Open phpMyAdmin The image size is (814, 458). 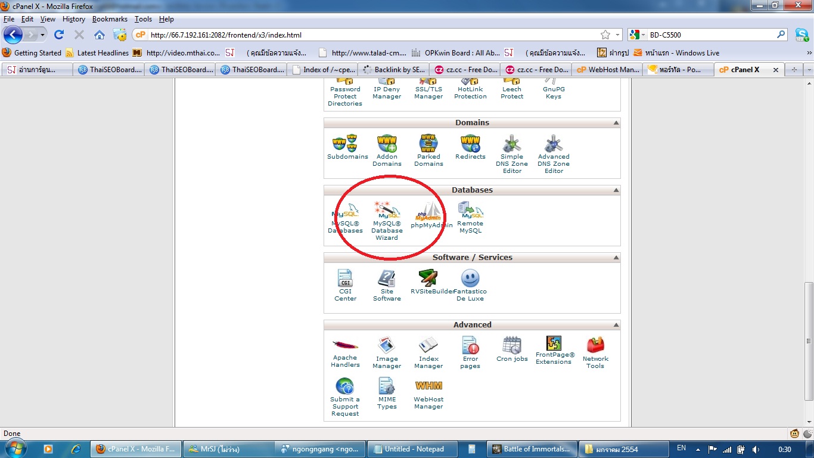(431, 215)
